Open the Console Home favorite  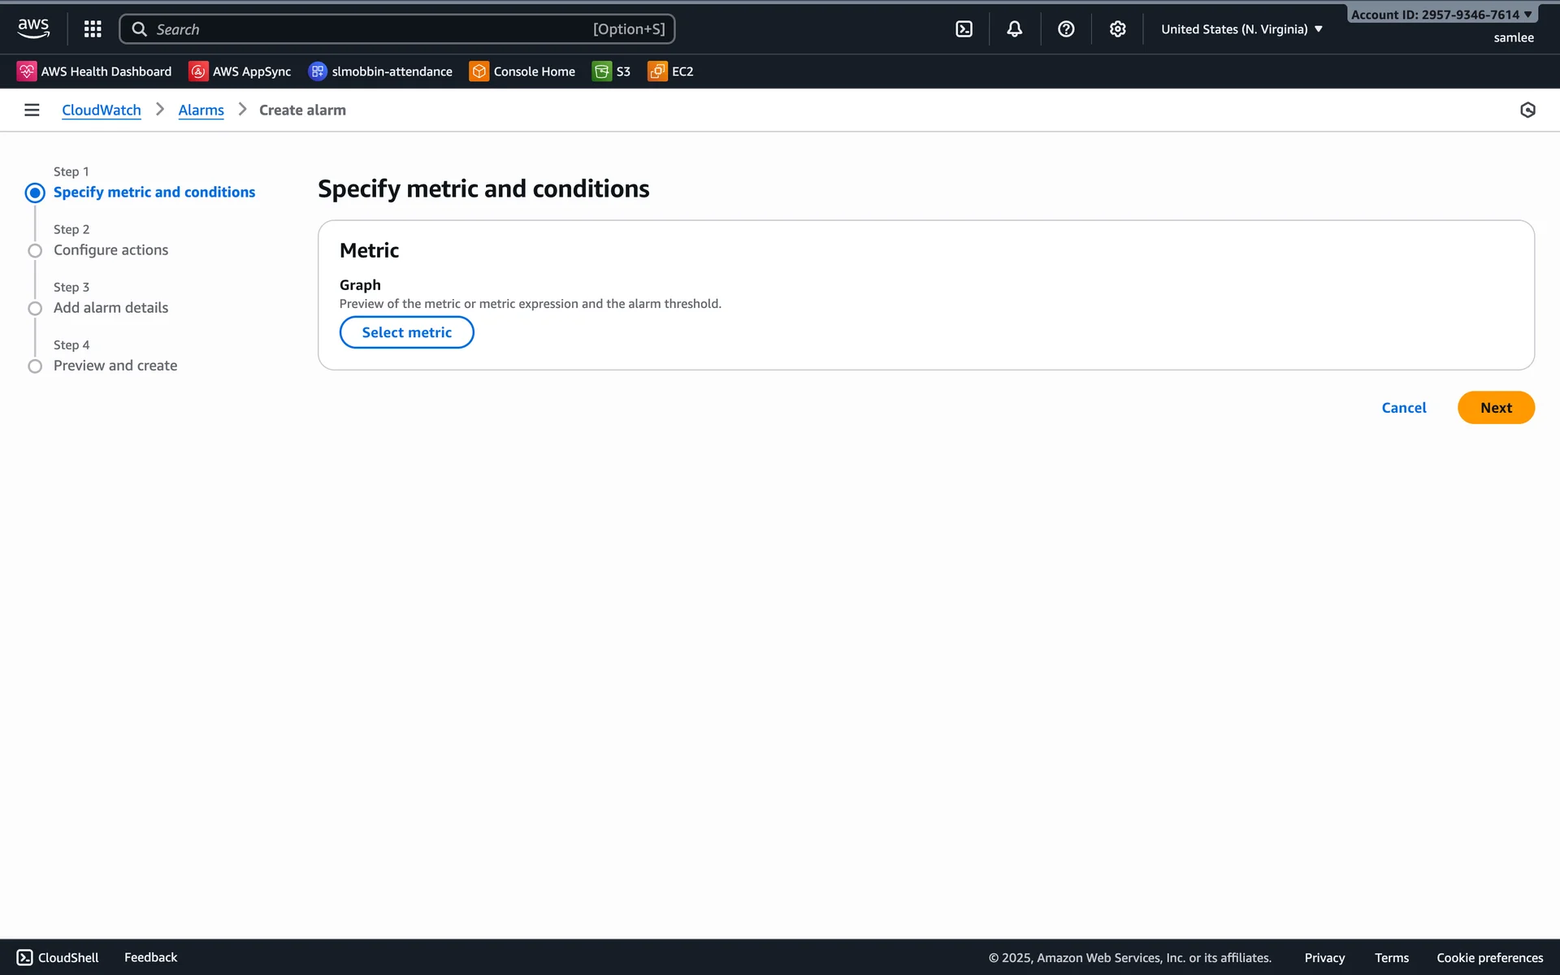[x=522, y=71]
